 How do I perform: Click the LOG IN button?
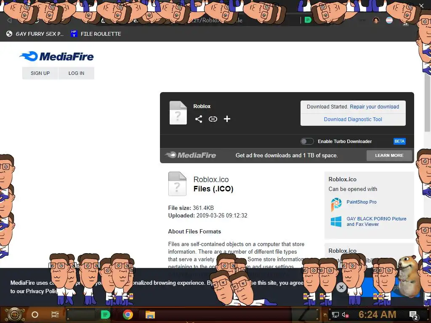(x=77, y=73)
